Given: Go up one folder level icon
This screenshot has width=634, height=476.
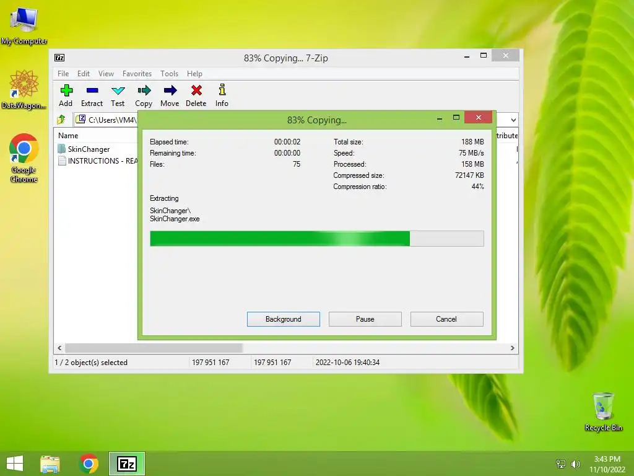Looking at the screenshot, I should point(61,120).
